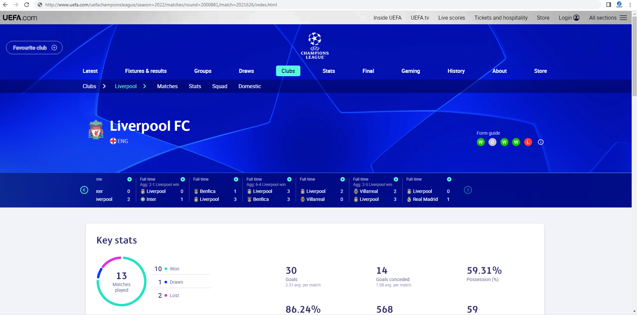The image size is (637, 315).
Task: Open Liverpool Domestic sub-tab
Action: click(250, 86)
